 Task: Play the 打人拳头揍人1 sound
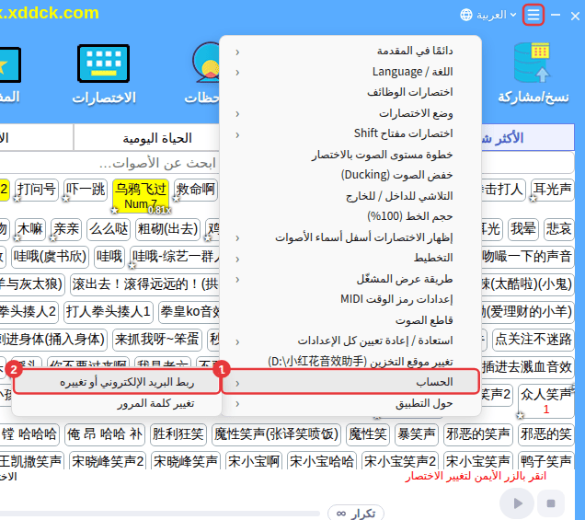(109, 312)
